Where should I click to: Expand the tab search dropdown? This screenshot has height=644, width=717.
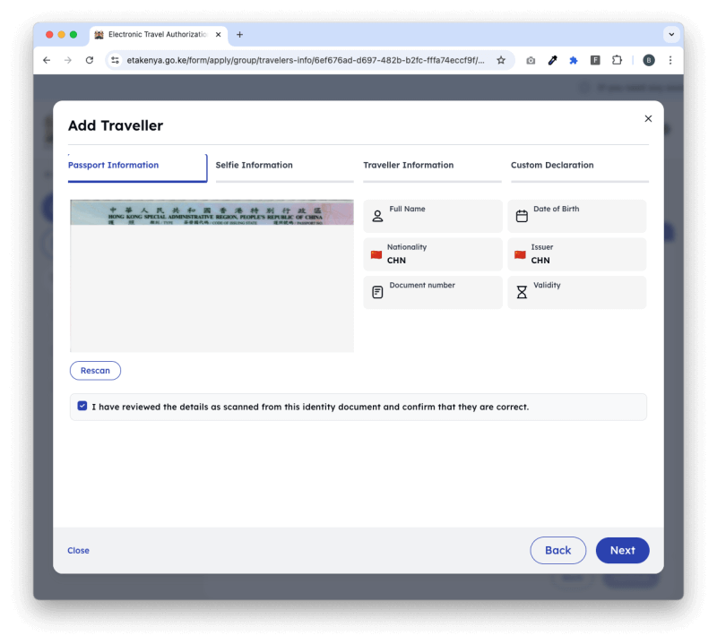(x=671, y=35)
